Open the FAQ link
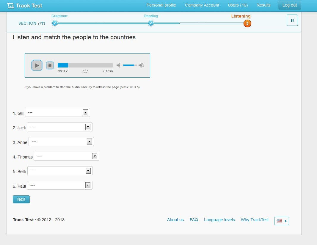This screenshot has width=317, height=245. [194, 220]
